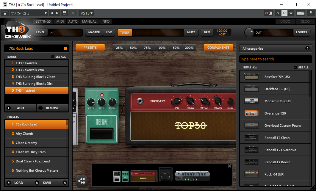Open the MANUAL menu
The width and height of the screenshot is (316, 191).
click(89, 21)
